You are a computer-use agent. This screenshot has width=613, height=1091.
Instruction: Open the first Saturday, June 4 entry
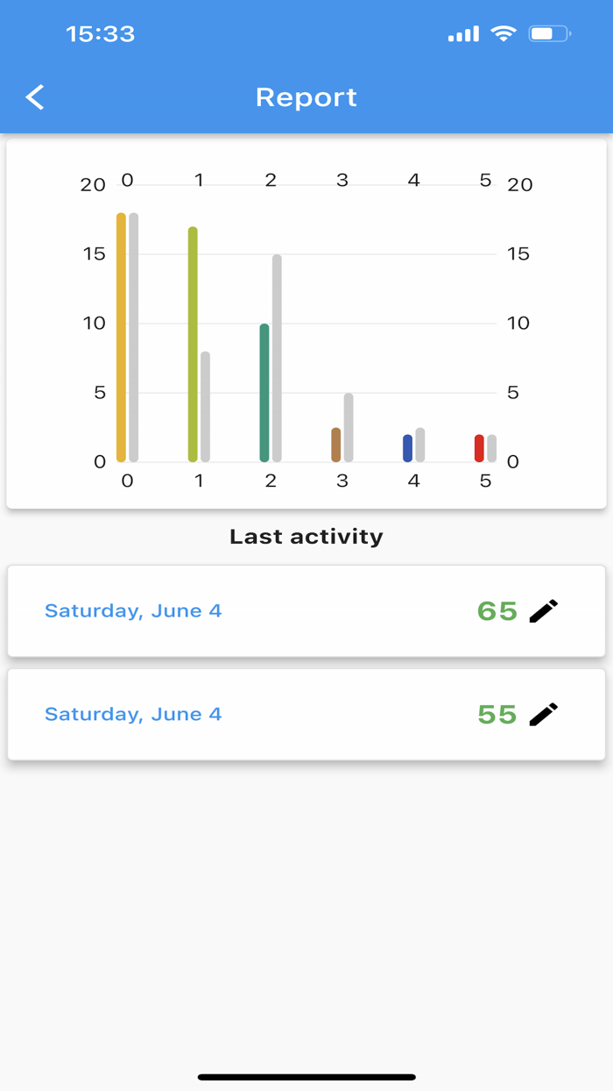coord(133,610)
